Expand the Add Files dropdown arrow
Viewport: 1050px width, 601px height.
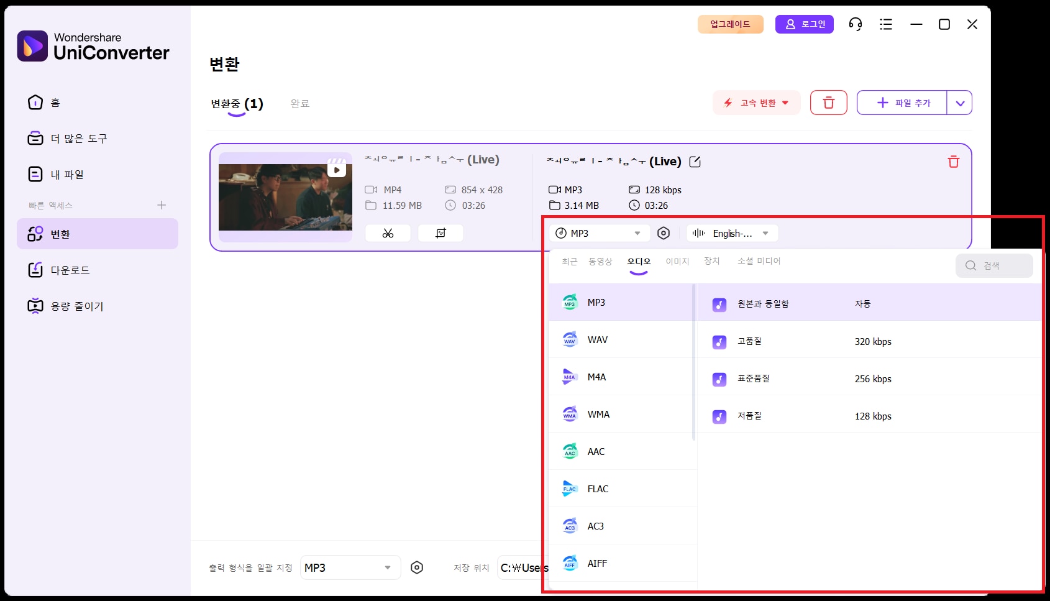coord(960,103)
